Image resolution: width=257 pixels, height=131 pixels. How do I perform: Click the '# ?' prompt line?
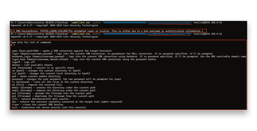[x=13, y=45]
